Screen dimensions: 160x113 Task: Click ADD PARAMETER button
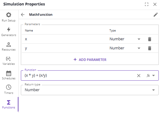pyautogui.click(x=90, y=60)
